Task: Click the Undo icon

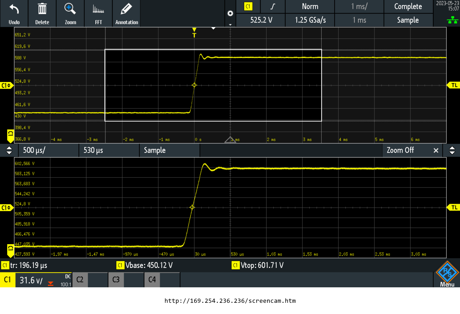Action: click(x=14, y=13)
